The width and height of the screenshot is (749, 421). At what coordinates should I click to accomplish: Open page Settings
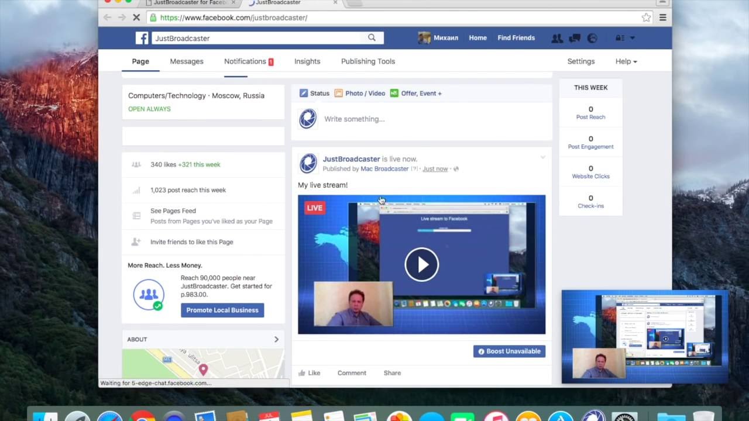click(581, 61)
